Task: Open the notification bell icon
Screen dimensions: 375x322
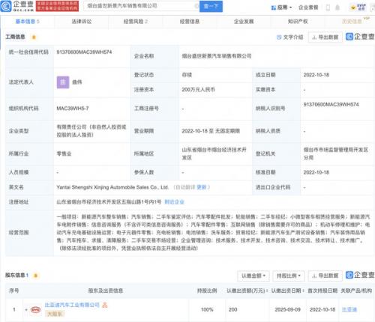Action: [337, 7]
